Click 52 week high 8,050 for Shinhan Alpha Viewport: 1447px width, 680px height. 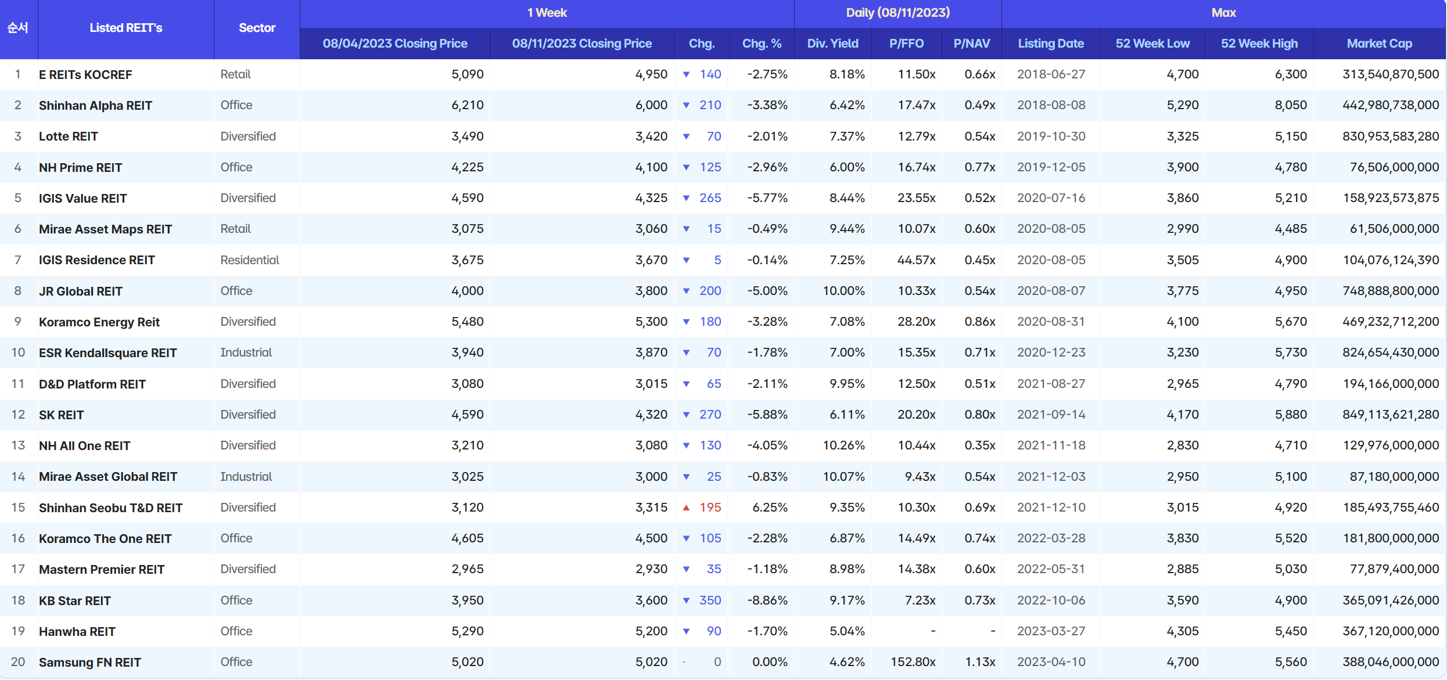pyautogui.click(x=1291, y=105)
